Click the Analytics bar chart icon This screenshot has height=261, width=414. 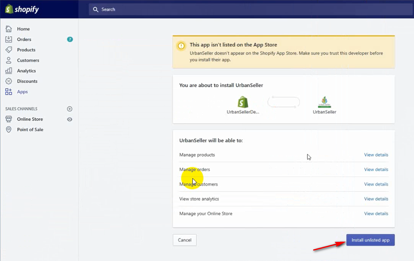click(9, 71)
